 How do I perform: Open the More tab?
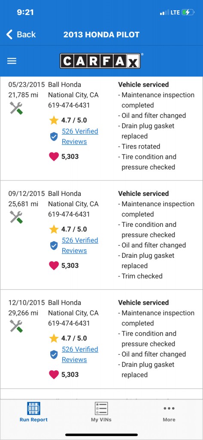(x=169, y=413)
